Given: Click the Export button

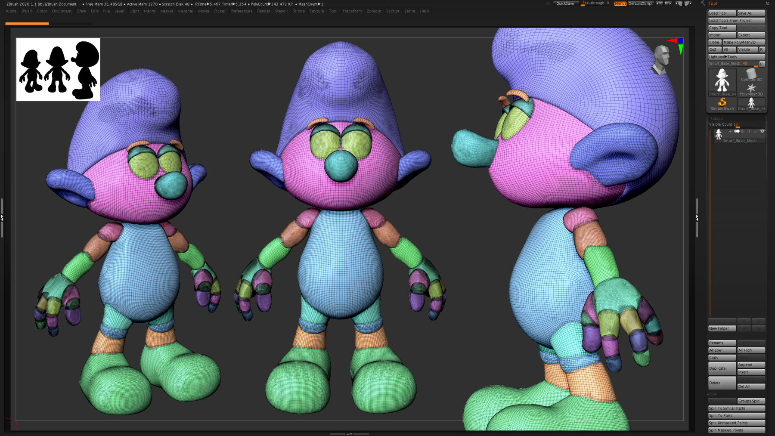Looking at the screenshot, I should click(751, 35).
